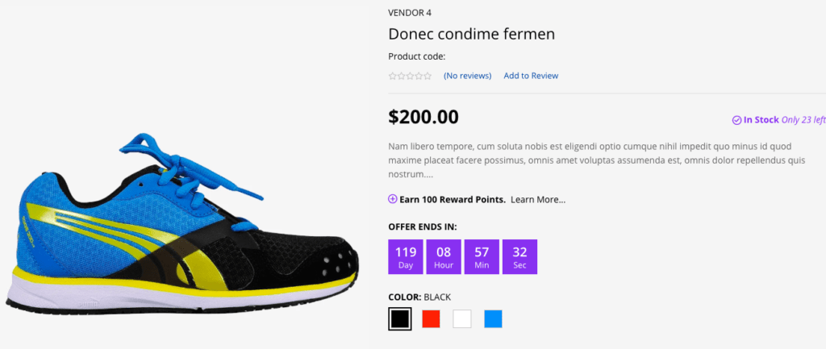Screen dimensions: 826x349
Task: Click the plus icon beside Reward Points
Action: [393, 199]
